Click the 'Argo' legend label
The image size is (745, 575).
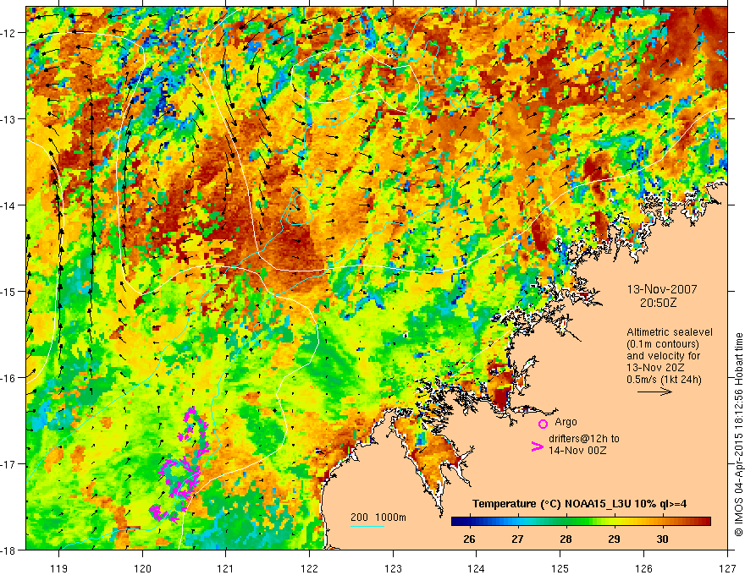pos(566,422)
